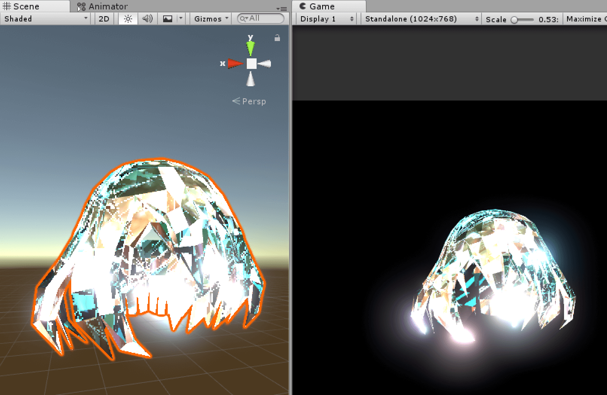This screenshot has height=395, width=607.
Task: Switch to the Animator tab
Action: [x=102, y=6]
